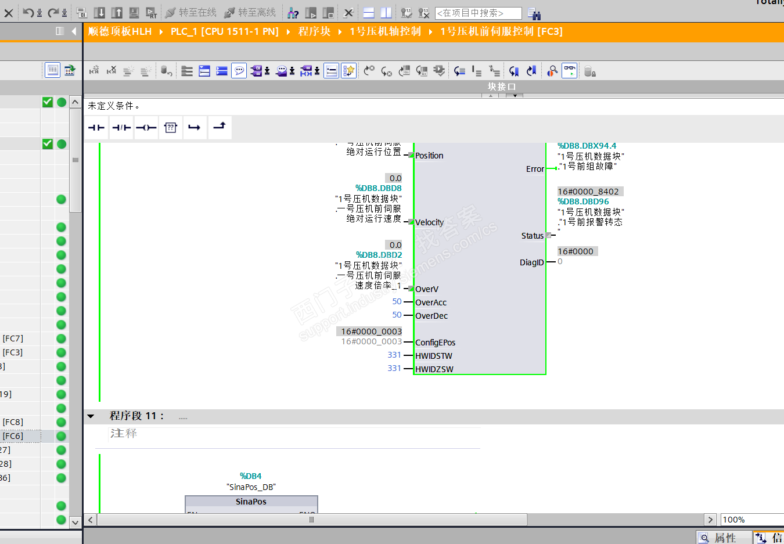Click the go online button
The height and width of the screenshot is (544, 784).
tap(190, 12)
